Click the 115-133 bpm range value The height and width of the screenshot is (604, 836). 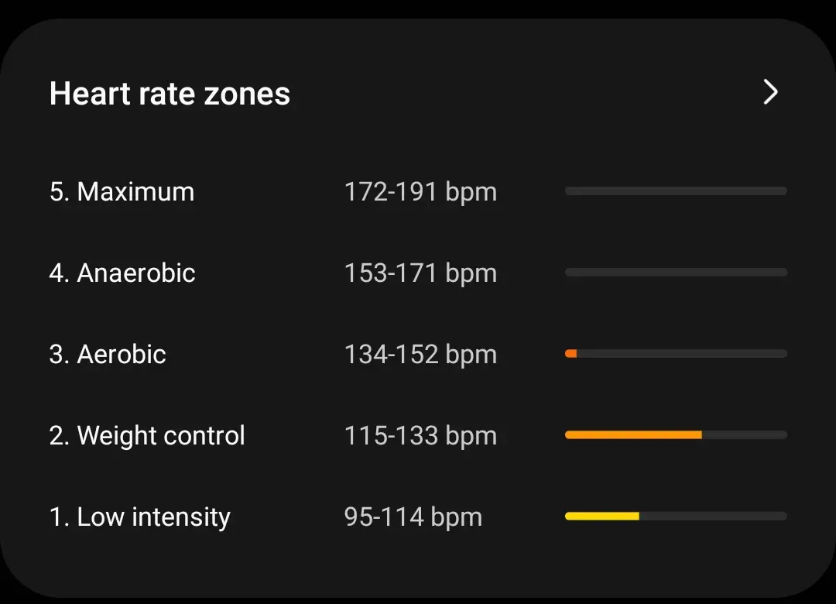pos(420,435)
